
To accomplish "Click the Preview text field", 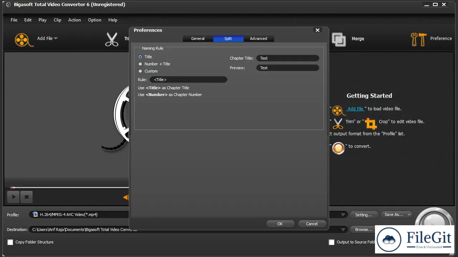I will [288, 68].
